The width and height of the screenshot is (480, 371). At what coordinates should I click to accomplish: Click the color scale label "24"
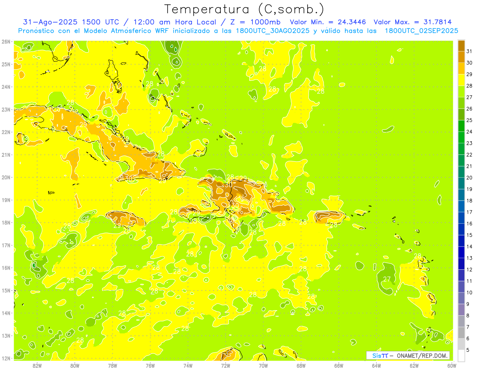coord(469,132)
